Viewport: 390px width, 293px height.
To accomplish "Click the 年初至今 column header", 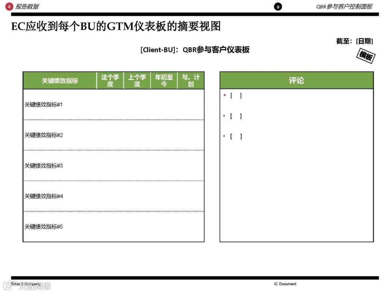I will pyautogui.click(x=164, y=80).
